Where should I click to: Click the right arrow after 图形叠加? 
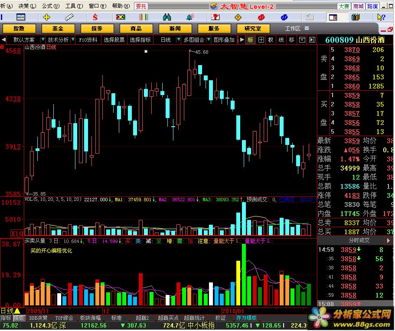pyautogui.click(x=242, y=39)
